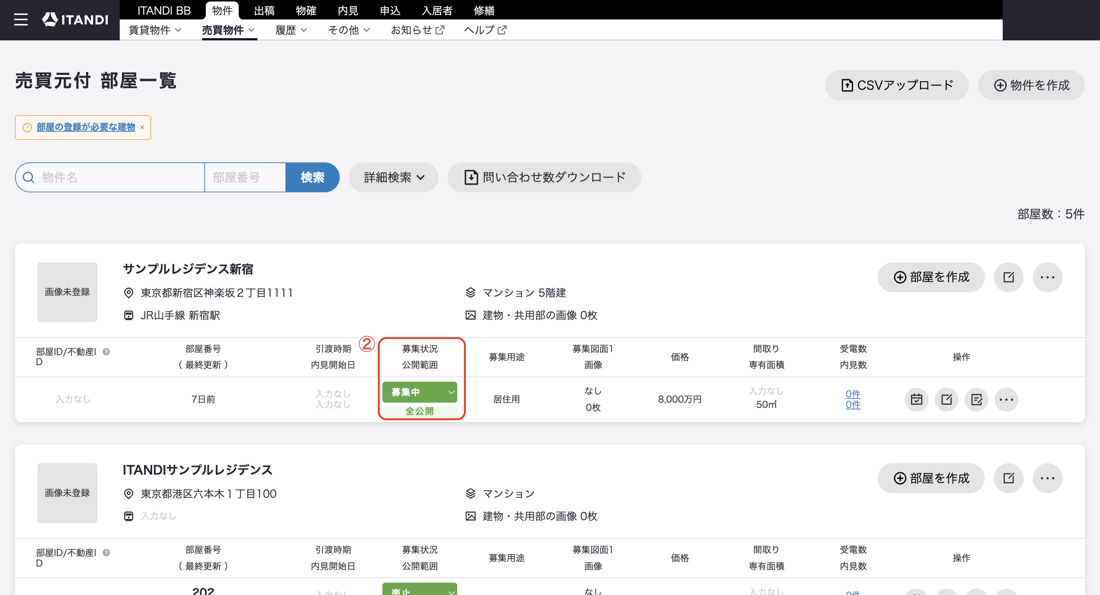Image resolution: width=1100 pixels, height=595 pixels.
Task: Open the 受電数 0件 link in the first row
Action: click(853, 394)
